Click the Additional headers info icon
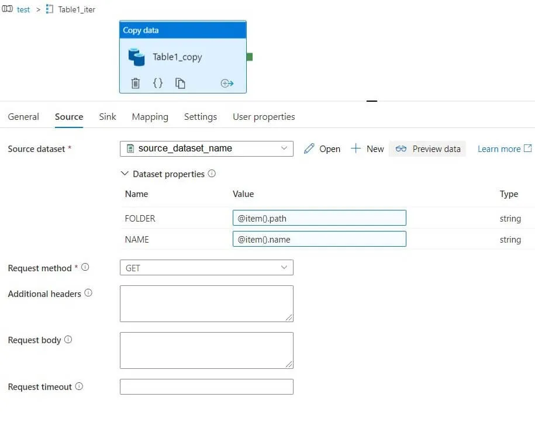Viewport: 535px width, 425px height. pos(88,293)
